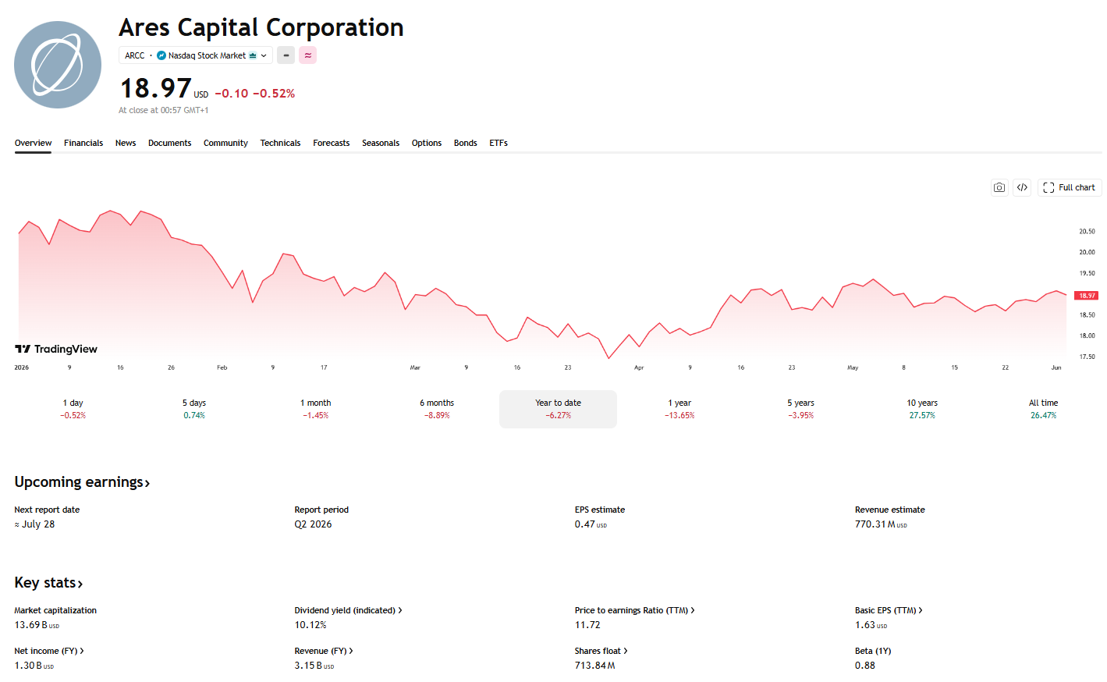Select the Year to date range
This screenshot has height=682, width=1107.
pyautogui.click(x=558, y=409)
